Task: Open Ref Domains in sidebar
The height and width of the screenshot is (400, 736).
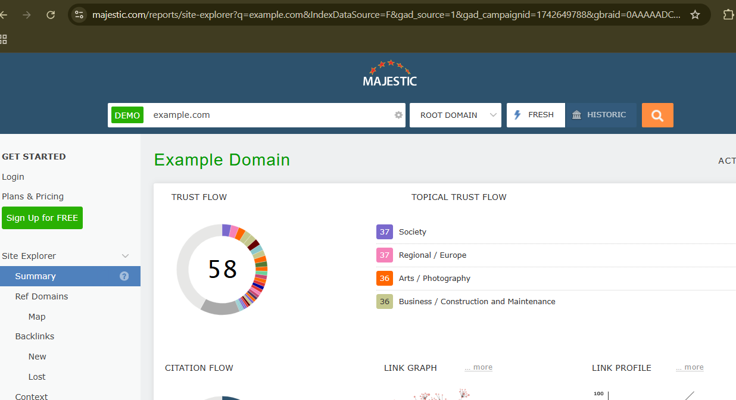Action: click(42, 296)
